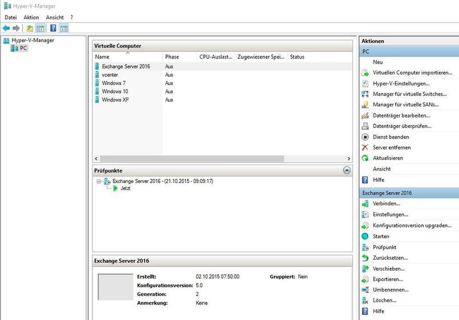Click the horizontal scrollbar in VM list
The height and width of the screenshot is (320, 459).
(x=192, y=158)
